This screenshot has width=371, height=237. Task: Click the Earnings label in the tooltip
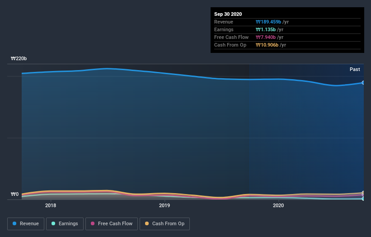(224, 29)
